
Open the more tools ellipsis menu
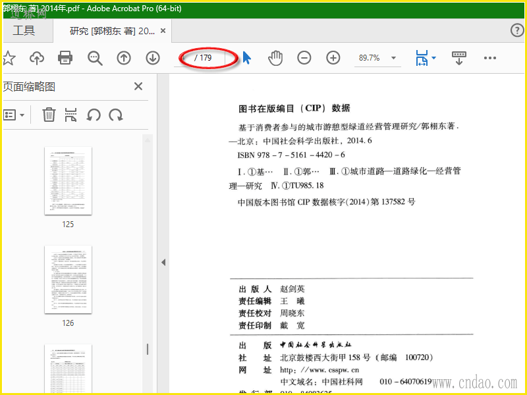[490, 58]
